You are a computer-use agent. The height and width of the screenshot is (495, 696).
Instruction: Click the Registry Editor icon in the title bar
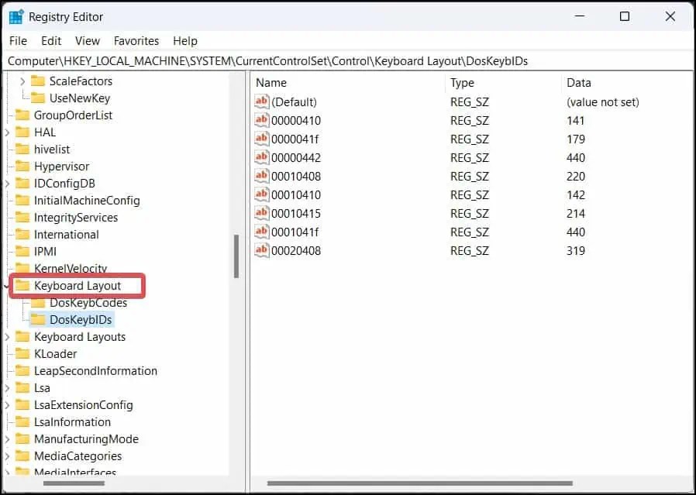click(15, 15)
